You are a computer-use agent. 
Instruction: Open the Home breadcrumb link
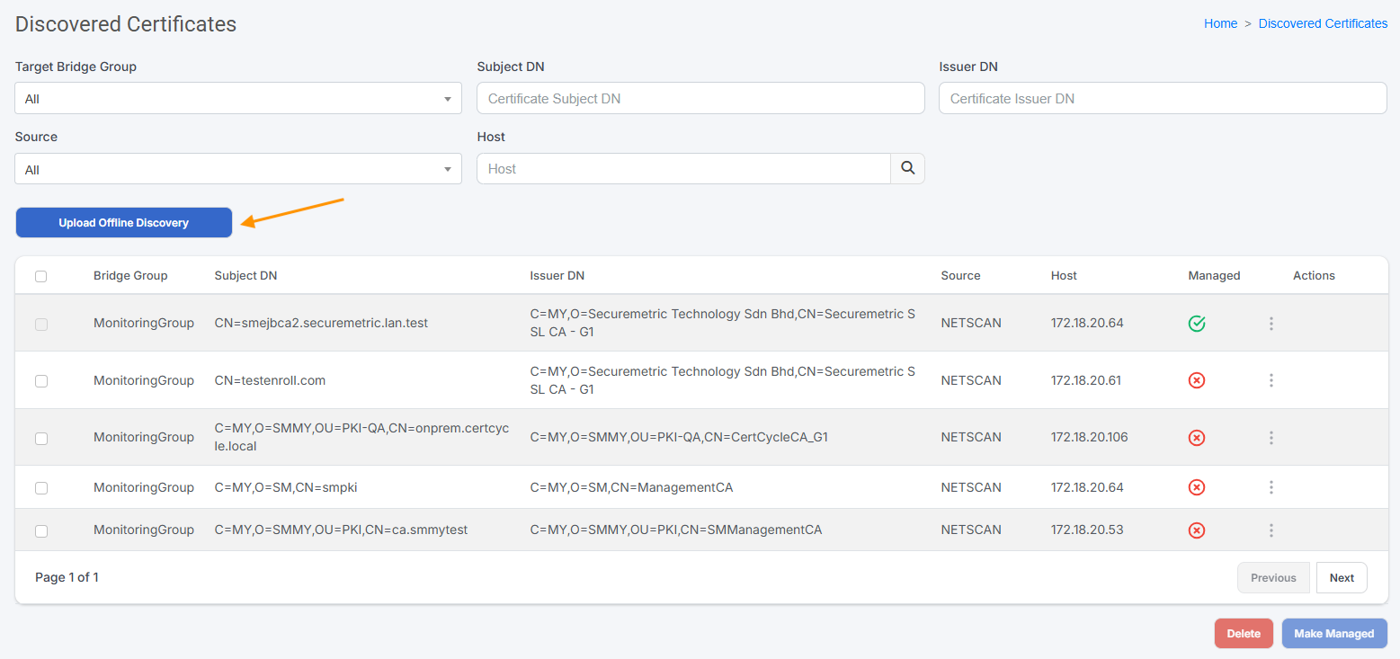1220,23
